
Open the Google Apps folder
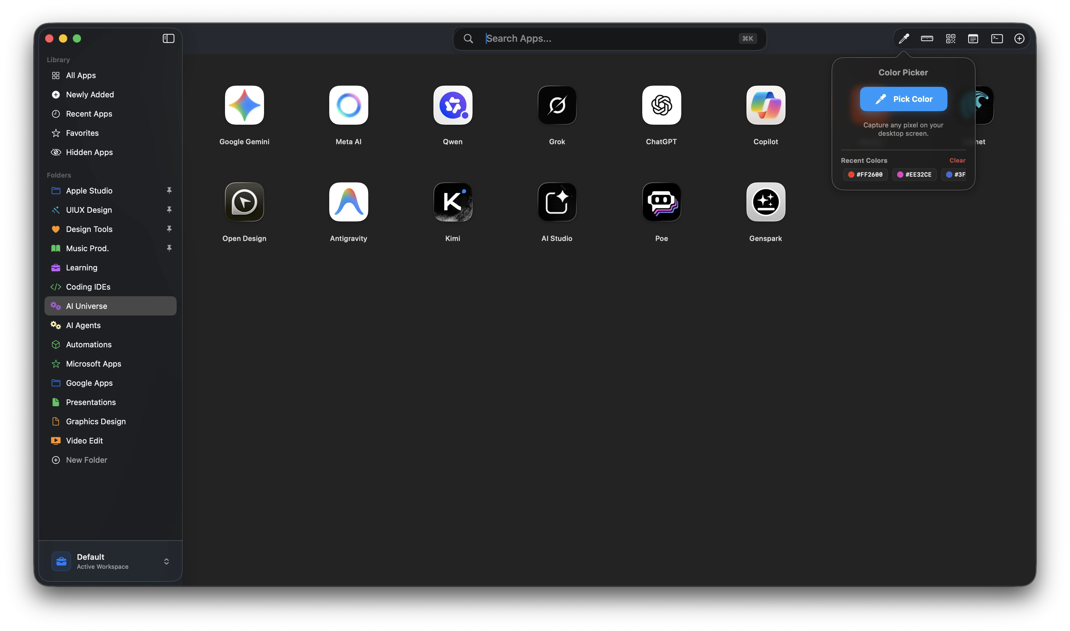(x=111, y=383)
